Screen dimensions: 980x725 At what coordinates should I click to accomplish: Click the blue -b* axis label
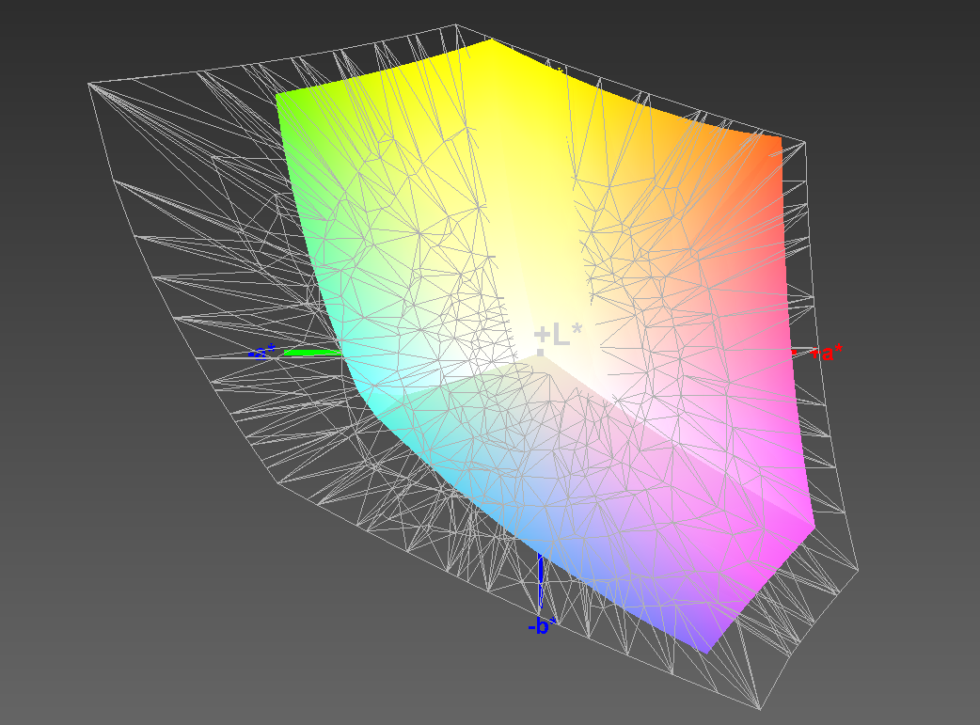pos(541,625)
